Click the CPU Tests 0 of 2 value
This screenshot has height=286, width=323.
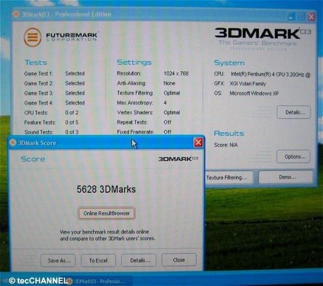[72, 112]
